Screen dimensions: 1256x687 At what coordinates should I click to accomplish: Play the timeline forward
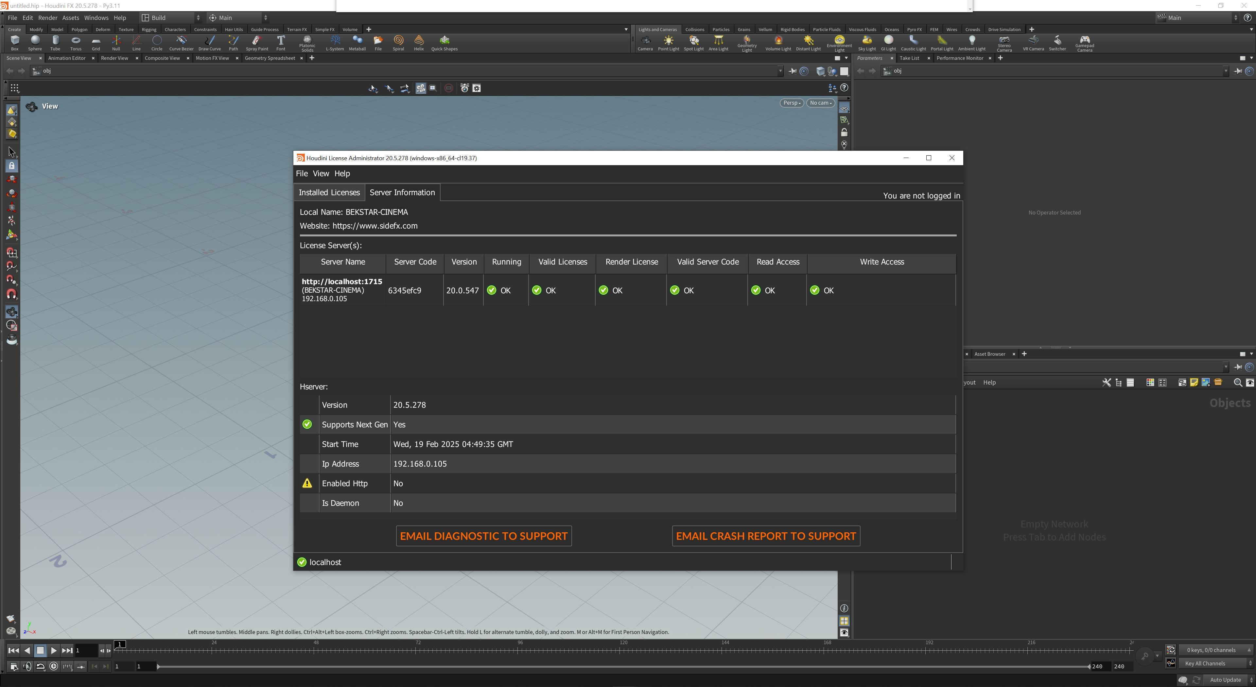[x=54, y=650]
